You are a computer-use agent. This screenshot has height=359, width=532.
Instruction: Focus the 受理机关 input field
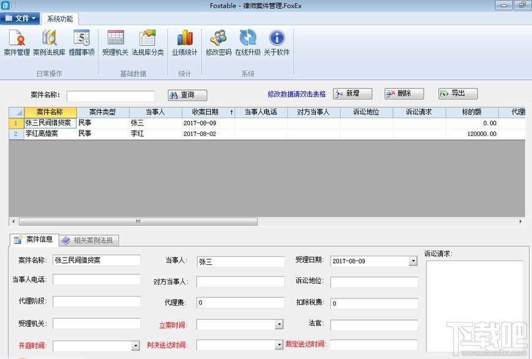pyautogui.click(x=97, y=324)
